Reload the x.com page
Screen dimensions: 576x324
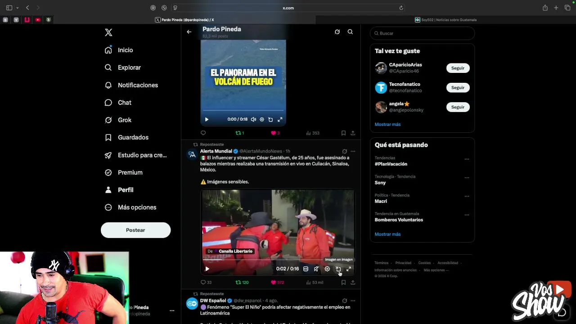tap(401, 8)
